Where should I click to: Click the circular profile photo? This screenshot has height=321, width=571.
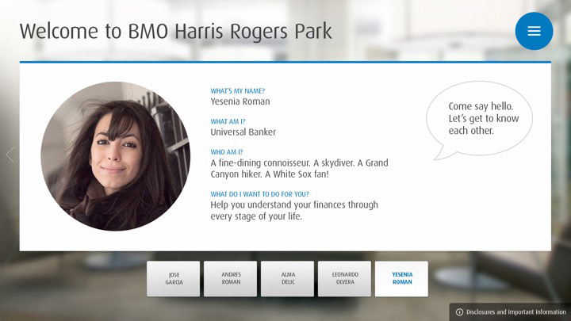(x=116, y=156)
